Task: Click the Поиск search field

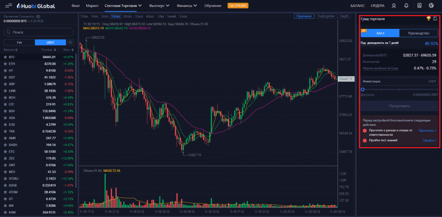Action: [x=38, y=32]
